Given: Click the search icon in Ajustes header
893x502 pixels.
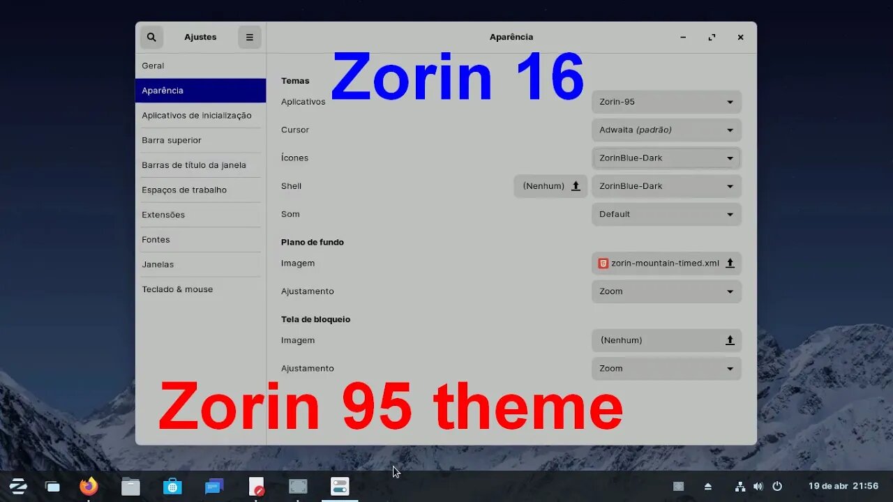Looking at the screenshot, I should tap(151, 37).
